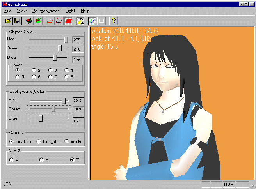Select Layer 4 radio button
256x189 pixels.
[x=67, y=70]
